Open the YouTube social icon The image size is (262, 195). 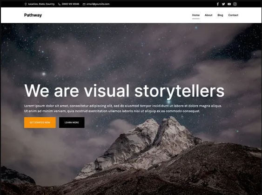pyautogui.click(x=229, y=4)
